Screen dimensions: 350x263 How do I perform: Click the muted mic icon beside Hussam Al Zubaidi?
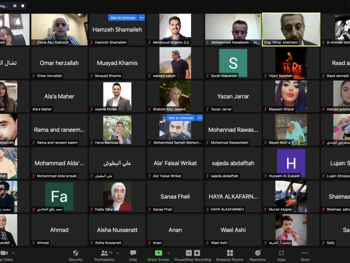click(266, 176)
